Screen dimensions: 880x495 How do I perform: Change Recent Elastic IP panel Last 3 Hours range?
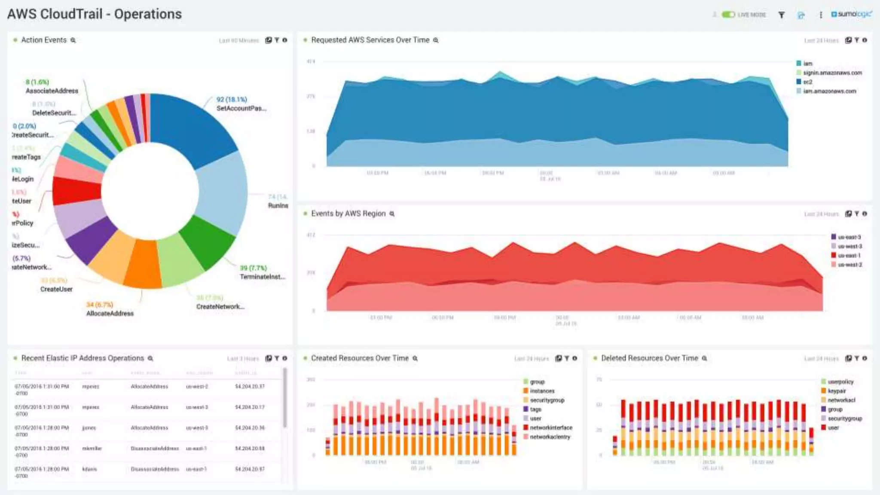(243, 359)
